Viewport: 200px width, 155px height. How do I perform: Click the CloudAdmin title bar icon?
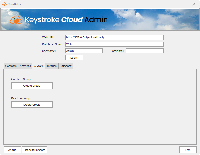tap(4, 4)
